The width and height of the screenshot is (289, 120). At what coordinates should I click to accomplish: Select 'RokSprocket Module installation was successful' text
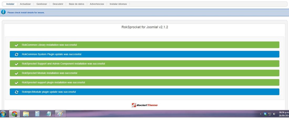(x=49, y=73)
